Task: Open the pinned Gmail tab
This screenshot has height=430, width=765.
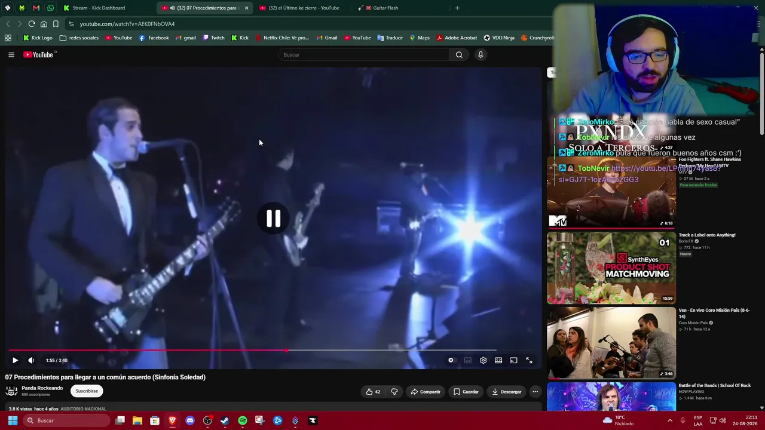Action: tap(36, 8)
